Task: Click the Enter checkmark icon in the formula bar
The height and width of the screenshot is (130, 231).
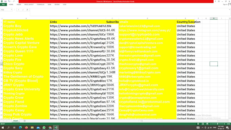Action: coord(23,10)
